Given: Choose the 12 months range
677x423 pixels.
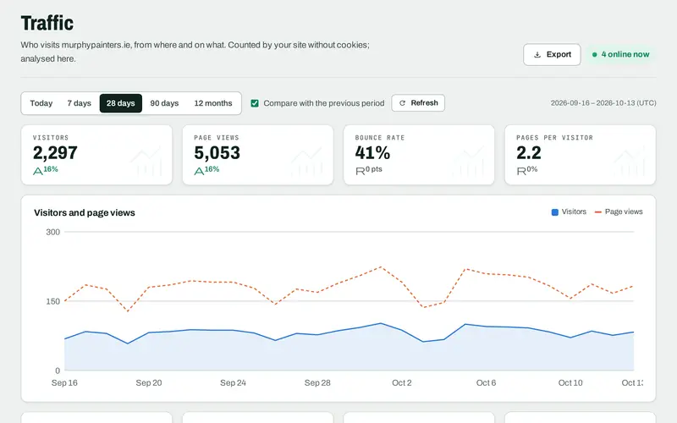Looking at the screenshot, I should (213, 103).
